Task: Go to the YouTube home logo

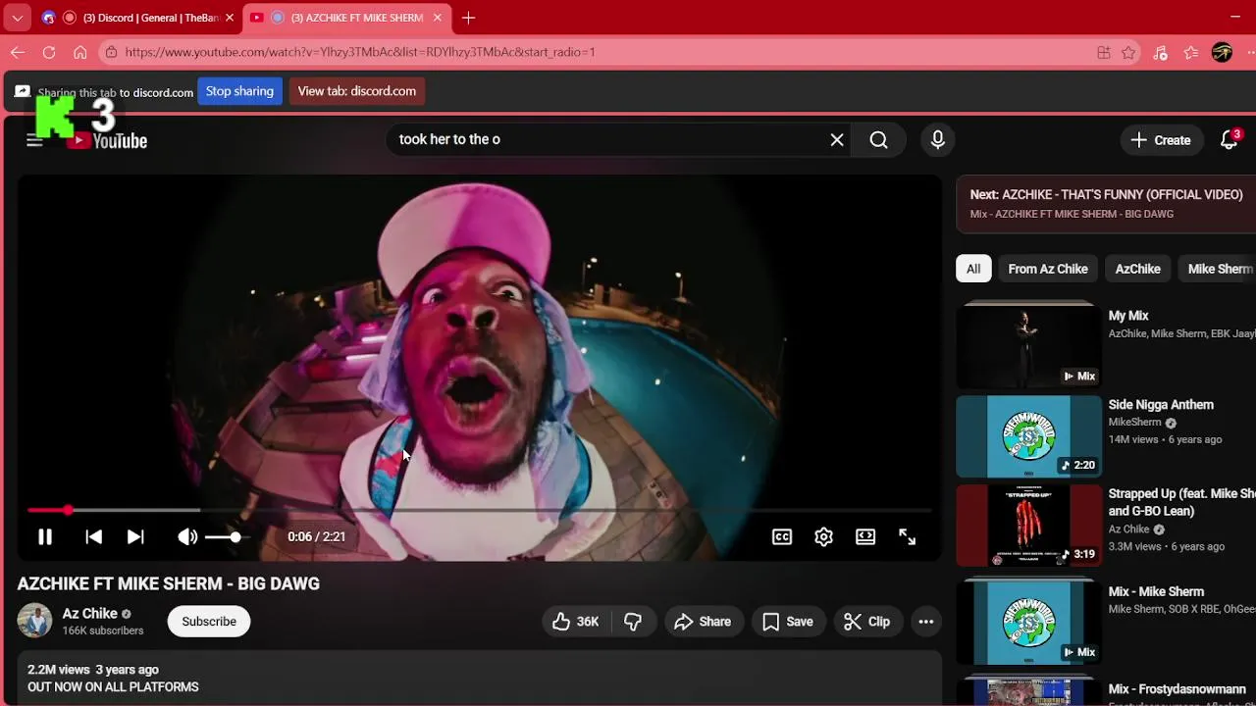Action: coord(107,140)
